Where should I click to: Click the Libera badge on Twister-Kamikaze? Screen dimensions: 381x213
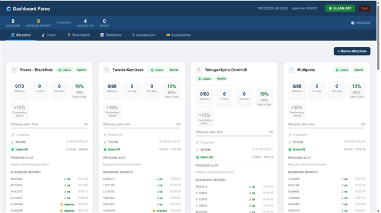tap(157, 70)
